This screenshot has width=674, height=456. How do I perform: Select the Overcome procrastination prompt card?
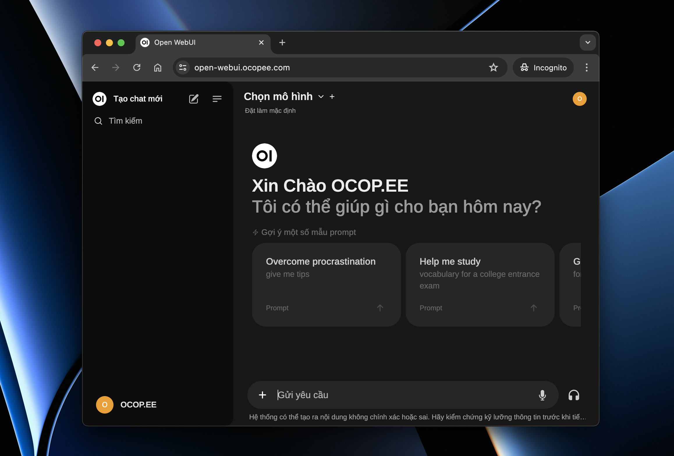click(x=326, y=284)
